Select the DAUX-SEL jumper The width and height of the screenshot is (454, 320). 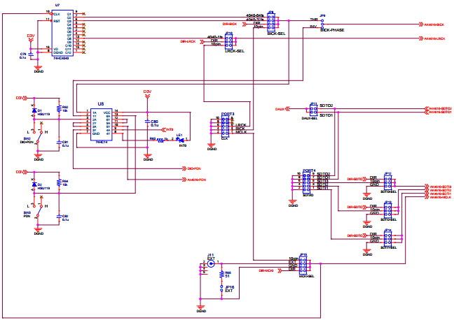click(x=312, y=110)
